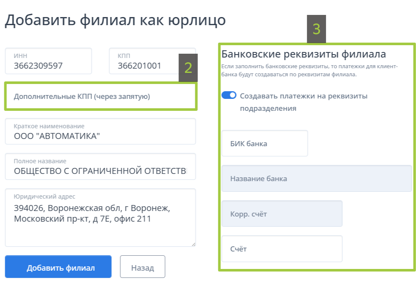This screenshot has height=286, width=416.
Task: Click the Банковские реквизиты филиала heading
Action: [x=303, y=54]
